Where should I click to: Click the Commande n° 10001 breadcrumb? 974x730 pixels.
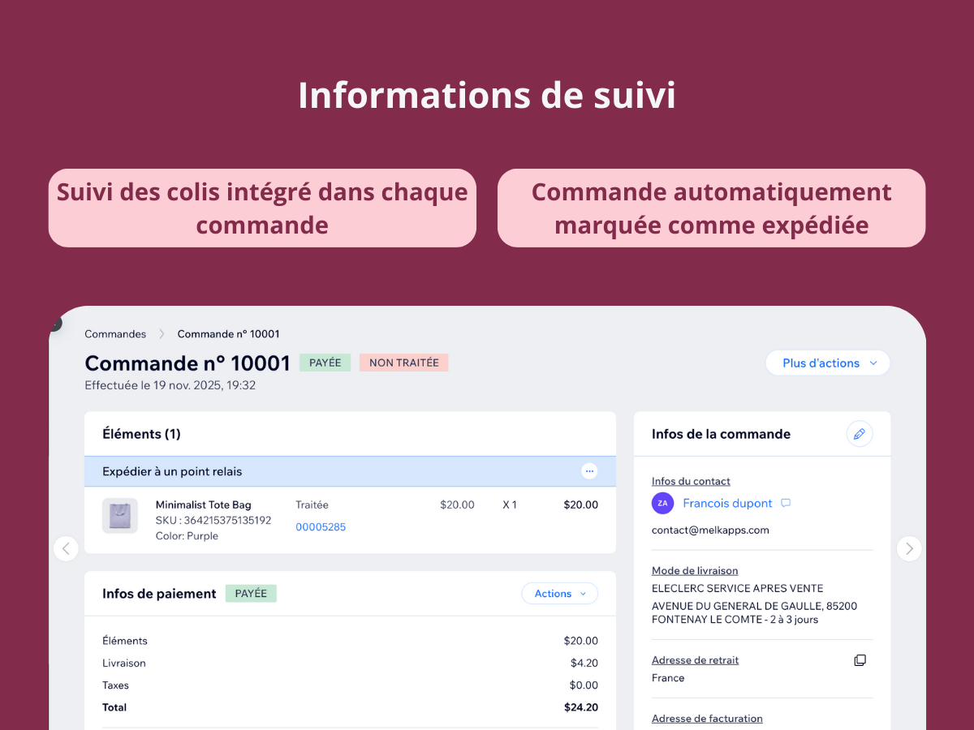[x=229, y=334]
